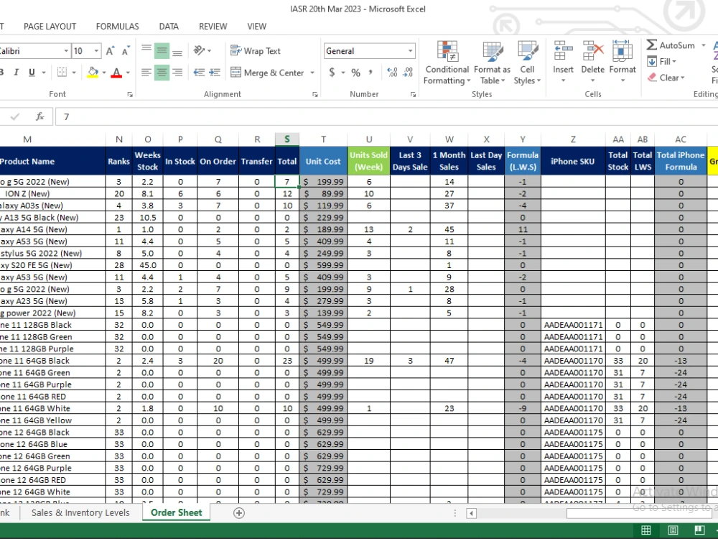This screenshot has height=539, width=718.
Task: Open the DATA tab
Action: tap(169, 27)
